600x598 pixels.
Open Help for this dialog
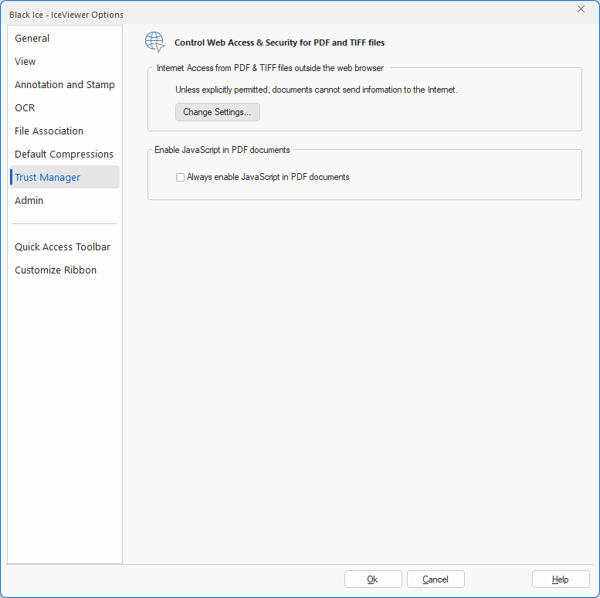pos(560,579)
